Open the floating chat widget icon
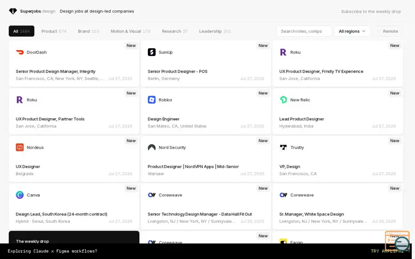415x259 pixels. (x=397, y=241)
